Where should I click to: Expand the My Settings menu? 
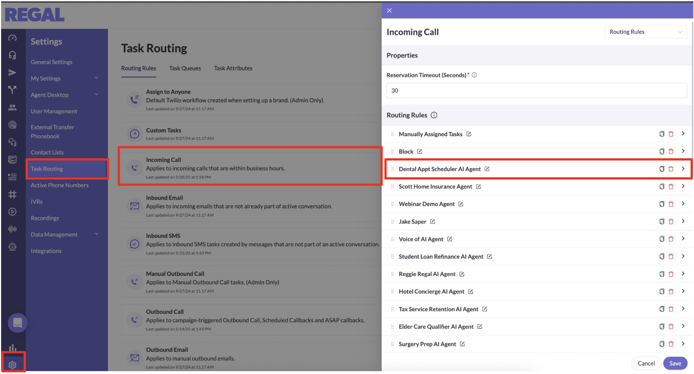tap(65, 79)
